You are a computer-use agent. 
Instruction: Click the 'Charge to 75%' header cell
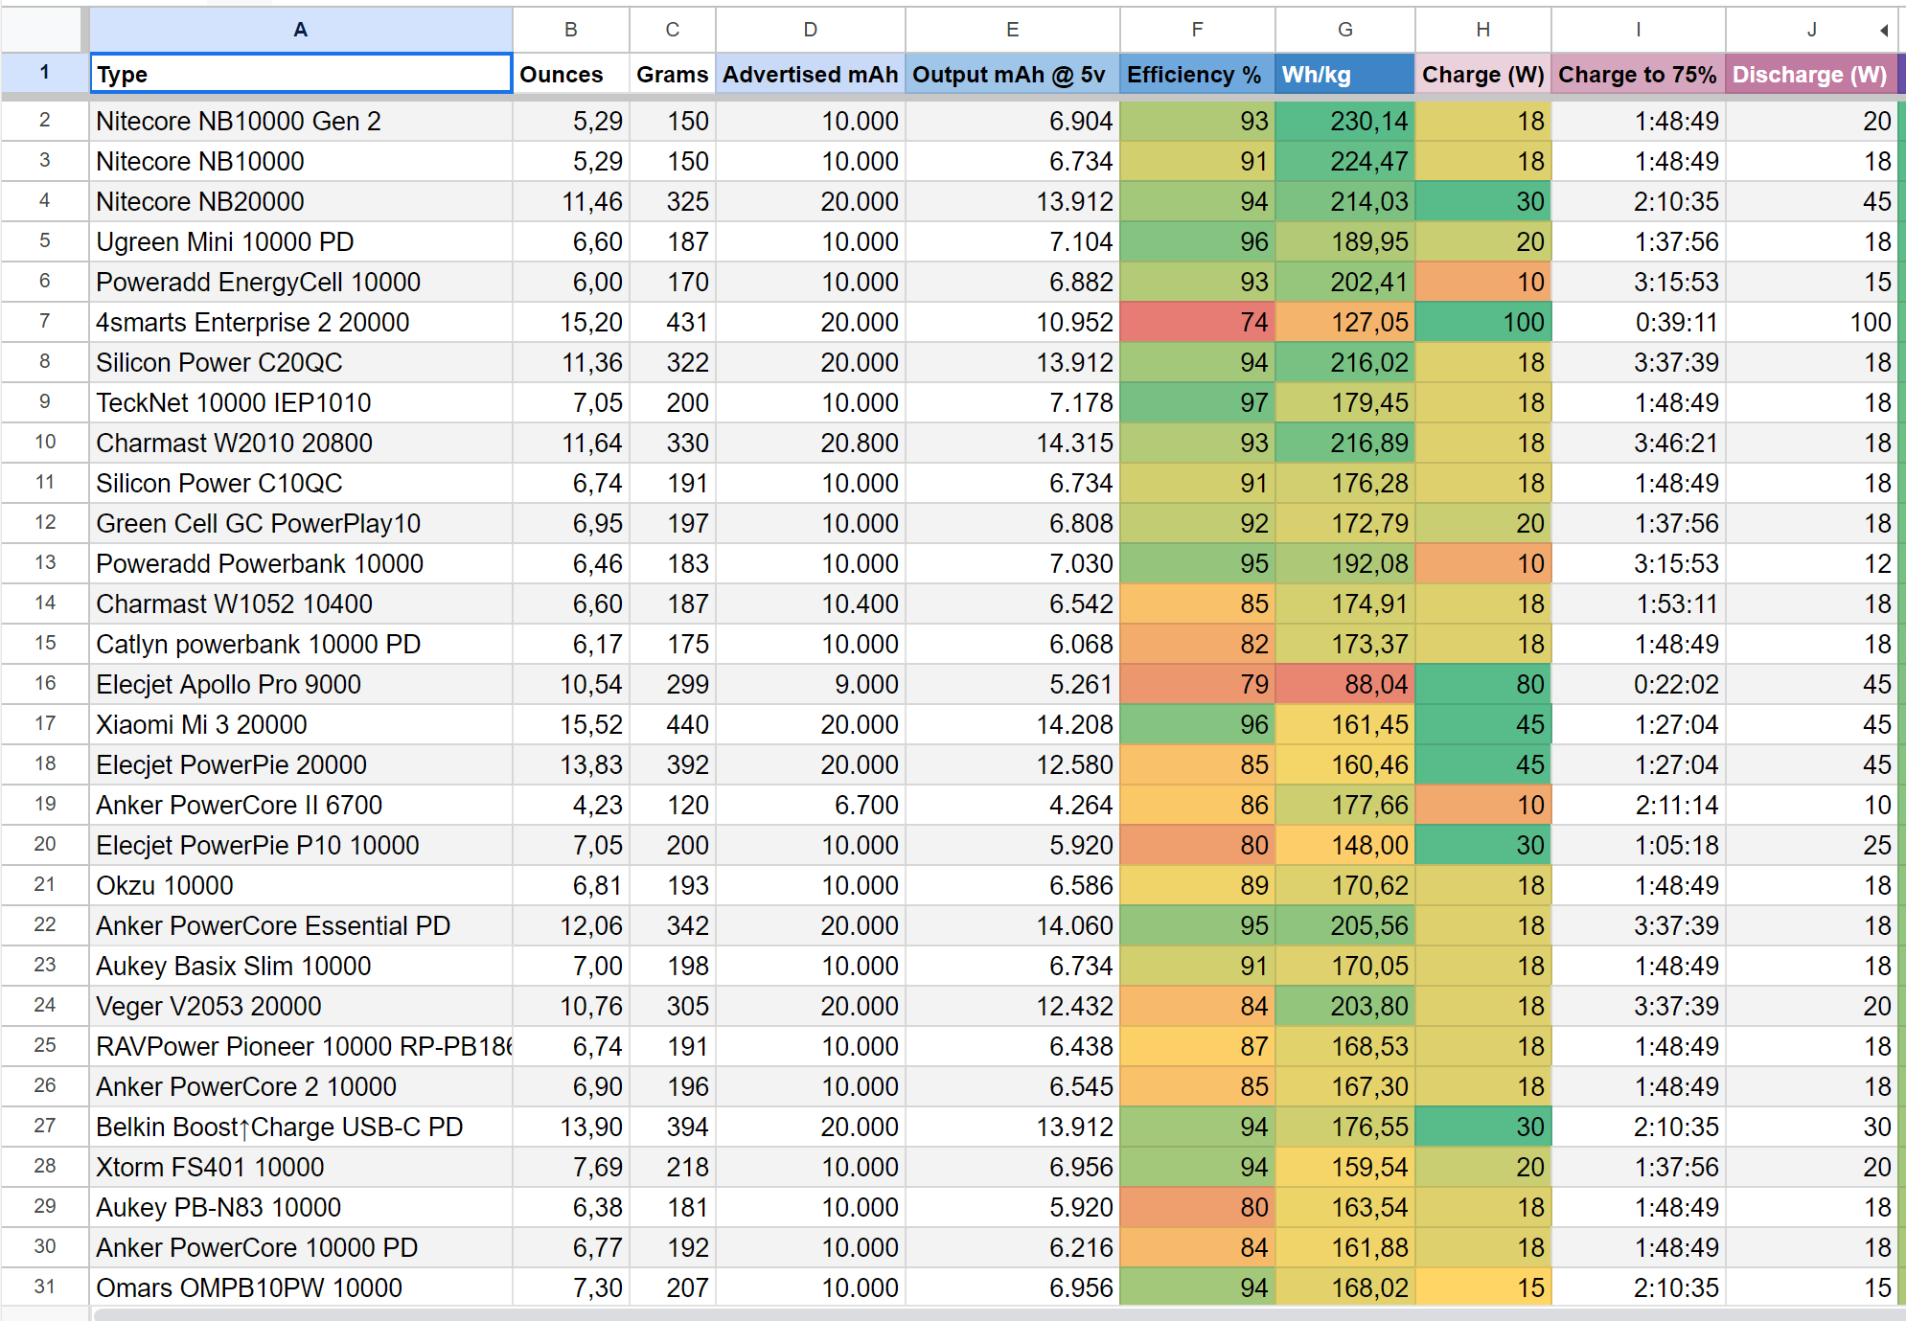[x=1638, y=74]
